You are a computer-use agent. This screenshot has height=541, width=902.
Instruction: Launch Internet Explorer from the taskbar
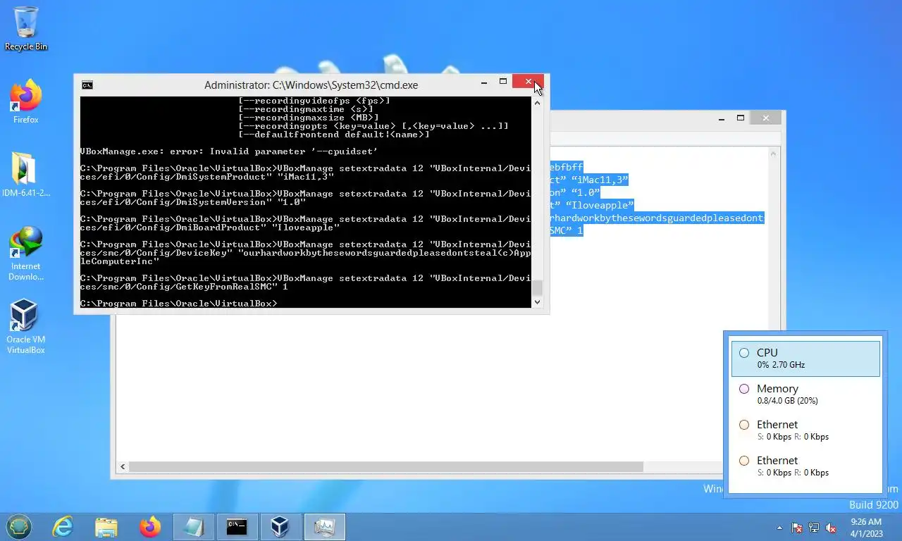pos(63,527)
